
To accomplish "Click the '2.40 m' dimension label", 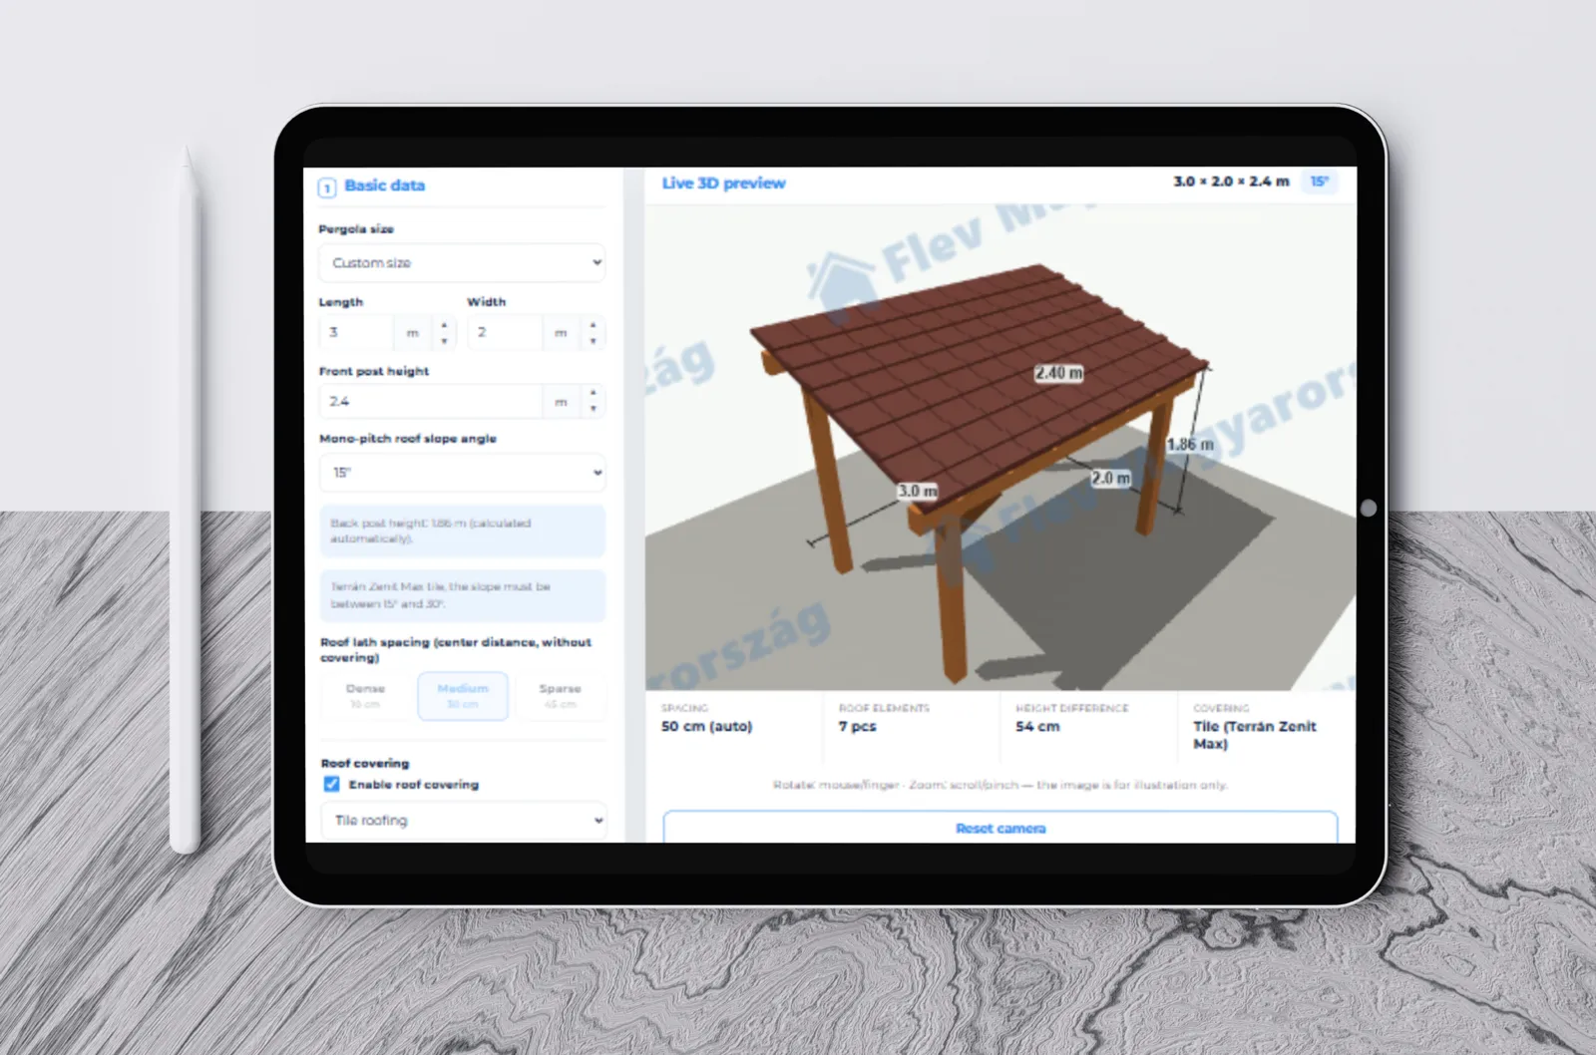I will tap(1058, 373).
